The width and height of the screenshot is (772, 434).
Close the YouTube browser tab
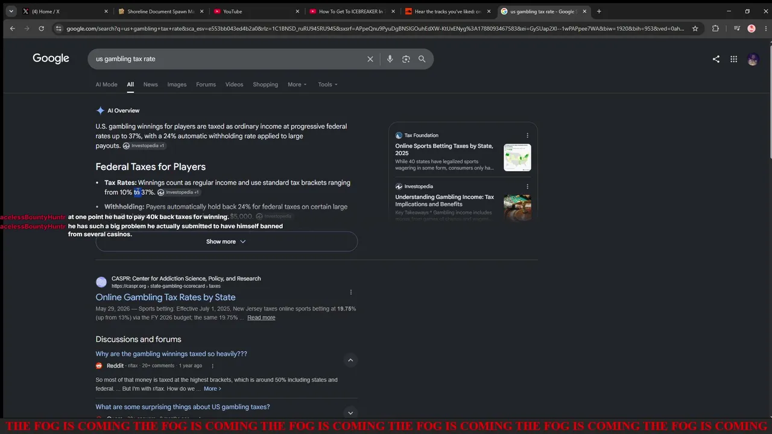pos(297,11)
